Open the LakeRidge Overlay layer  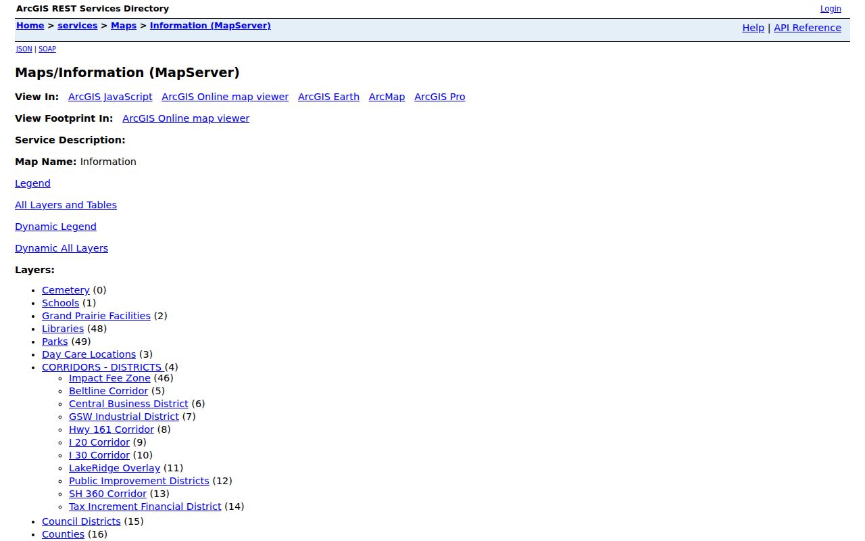(x=114, y=468)
